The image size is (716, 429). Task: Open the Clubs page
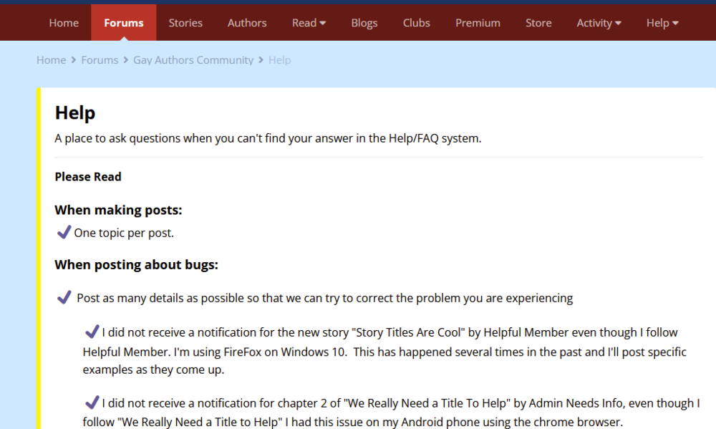click(x=416, y=23)
